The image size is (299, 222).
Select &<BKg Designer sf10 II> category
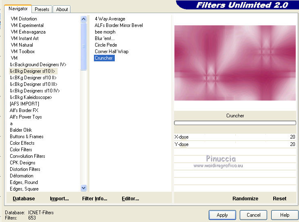[x=33, y=78]
